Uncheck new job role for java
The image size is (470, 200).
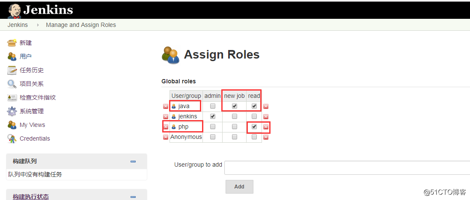click(x=235, y=106)
